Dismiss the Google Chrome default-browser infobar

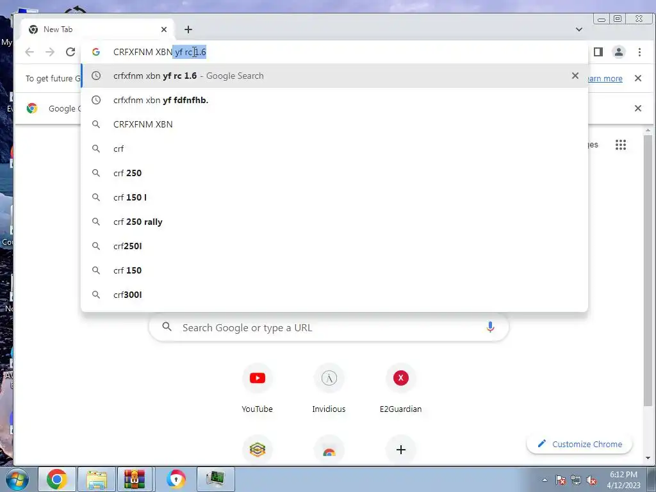click(x=638, y=108)
